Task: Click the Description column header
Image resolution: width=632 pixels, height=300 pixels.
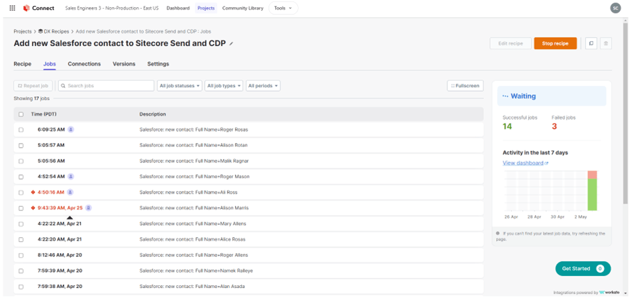Action: point(153,114)
